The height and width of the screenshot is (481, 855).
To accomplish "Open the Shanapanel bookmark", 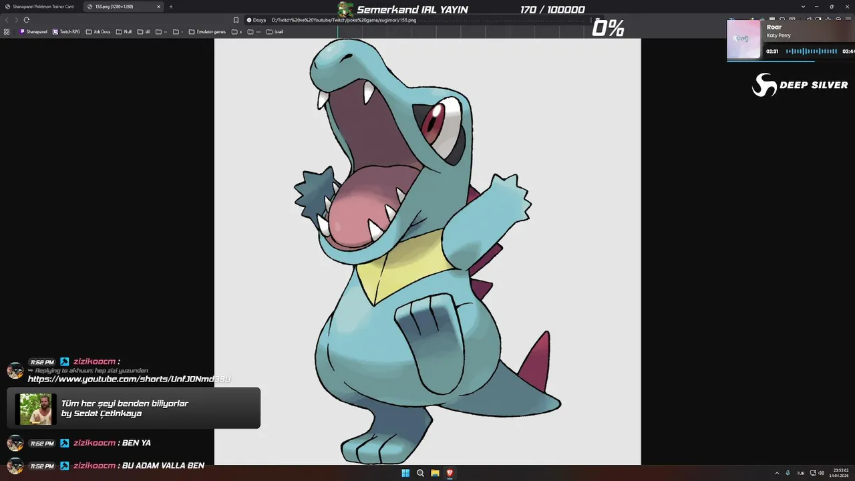I will point(33,31).
